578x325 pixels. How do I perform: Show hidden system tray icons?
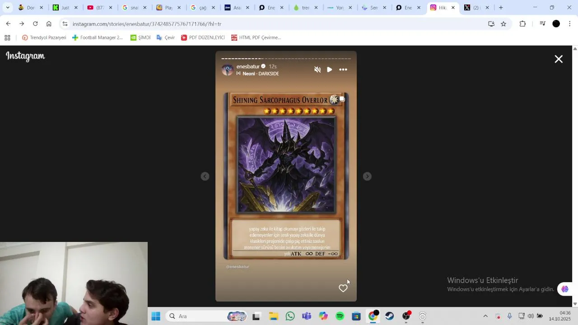point(485,316)
